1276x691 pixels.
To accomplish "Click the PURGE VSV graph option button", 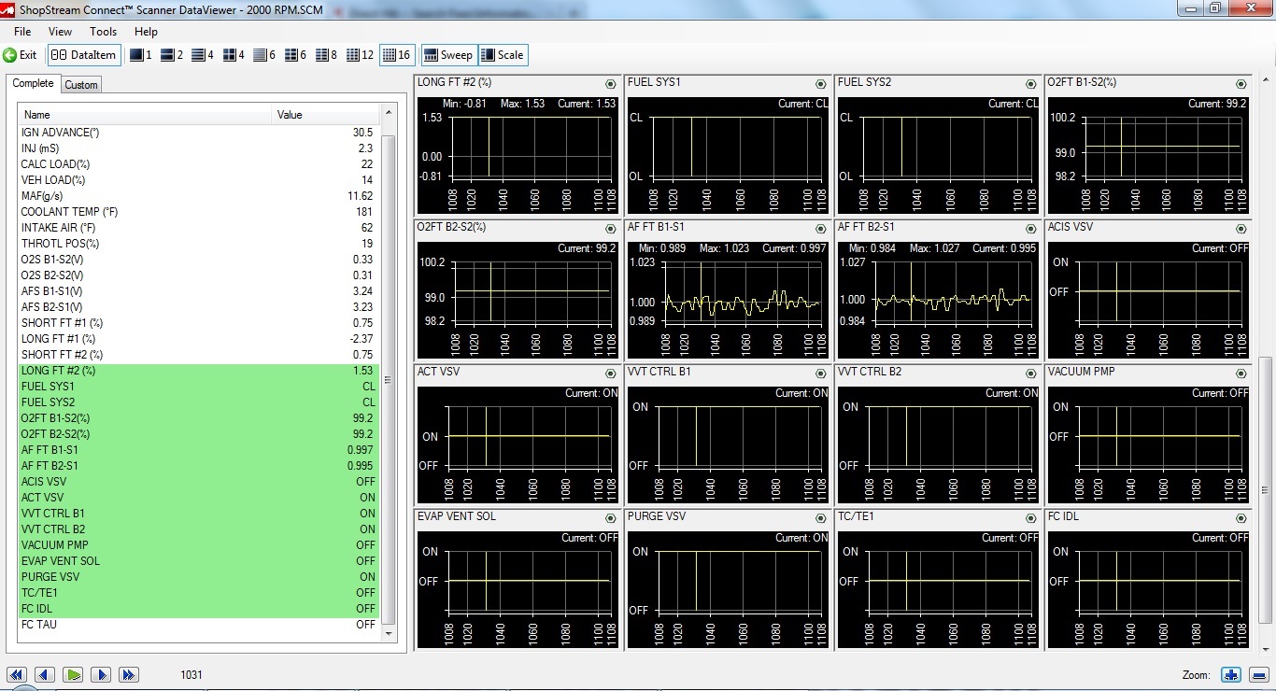I will pos(821,518).
